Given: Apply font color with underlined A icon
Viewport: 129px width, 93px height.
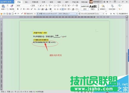Looking at the screenshot, I should tap(46, 9).
